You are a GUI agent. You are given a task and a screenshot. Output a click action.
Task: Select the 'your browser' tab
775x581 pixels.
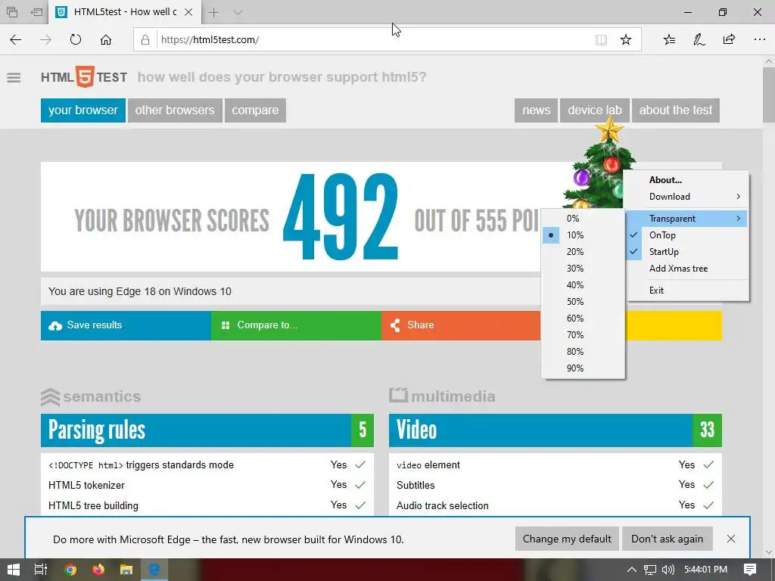(83, 110)
